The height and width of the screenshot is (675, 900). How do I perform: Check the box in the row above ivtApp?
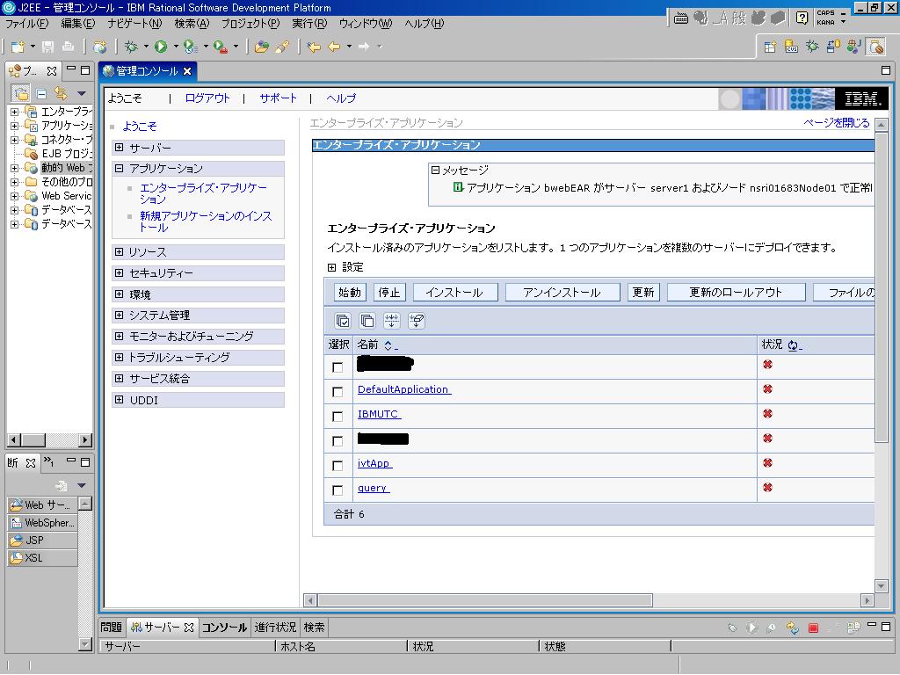click(x=337, y=441)
